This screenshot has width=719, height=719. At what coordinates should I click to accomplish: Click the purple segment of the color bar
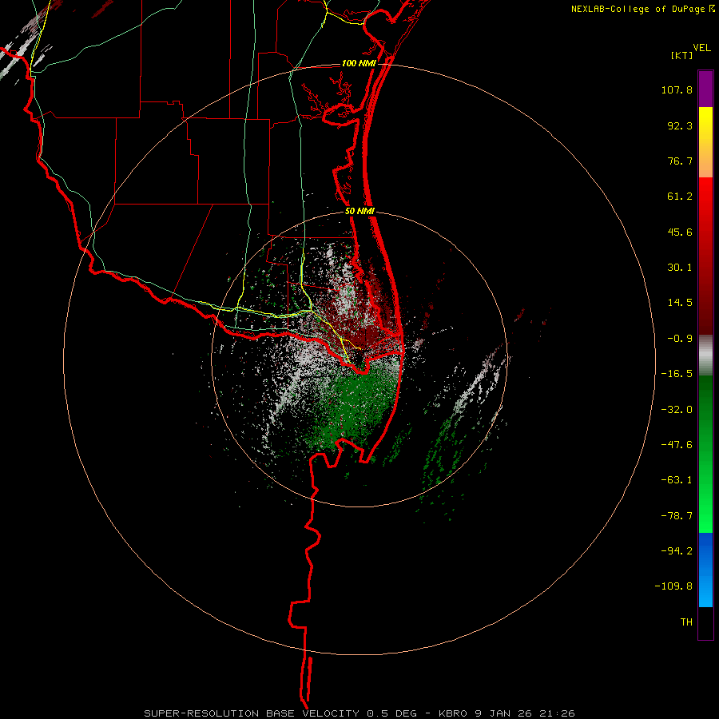[x=705, y=89]
